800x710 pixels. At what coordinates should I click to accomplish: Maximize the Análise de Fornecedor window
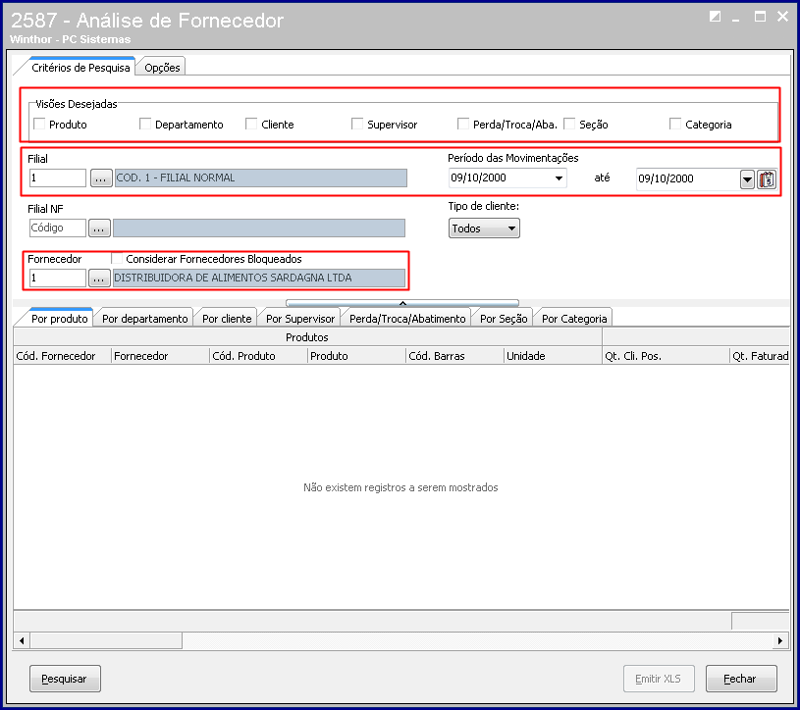760,17
